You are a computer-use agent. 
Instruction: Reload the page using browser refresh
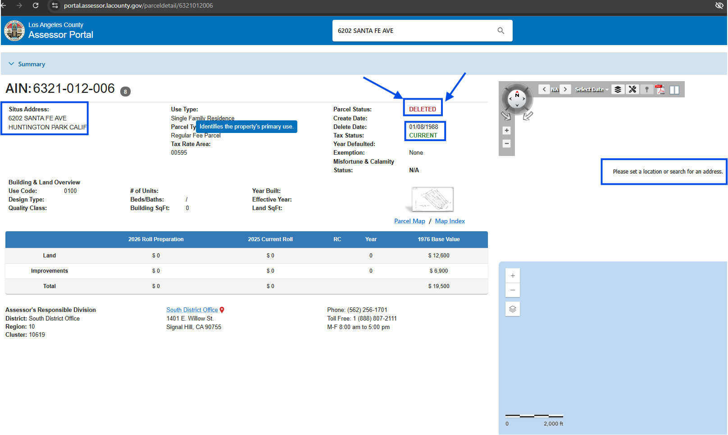[36, 5]
